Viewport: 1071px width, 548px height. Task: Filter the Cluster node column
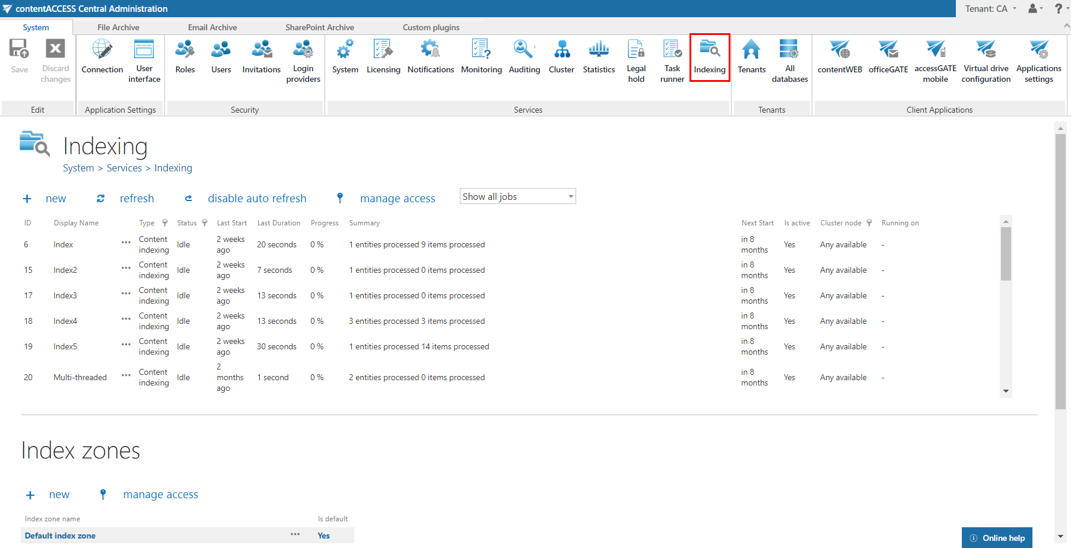[869, 223]
